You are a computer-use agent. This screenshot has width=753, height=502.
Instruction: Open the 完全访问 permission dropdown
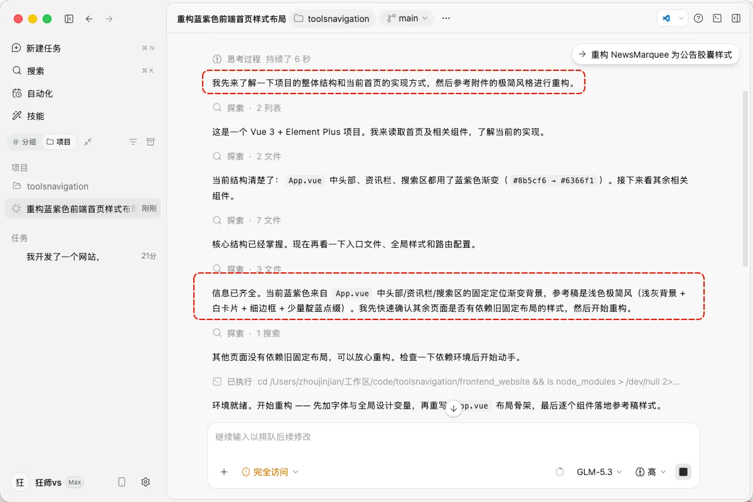270,472
